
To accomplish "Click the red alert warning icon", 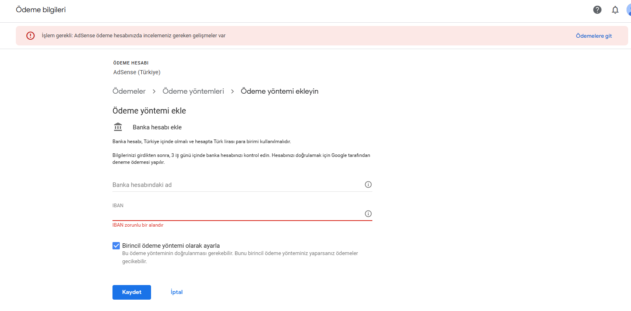I will 30,36.
